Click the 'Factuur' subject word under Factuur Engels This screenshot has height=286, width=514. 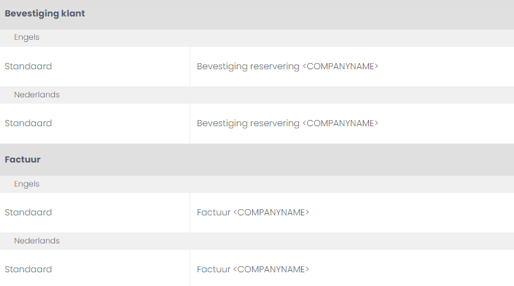(x=214, y=213)
